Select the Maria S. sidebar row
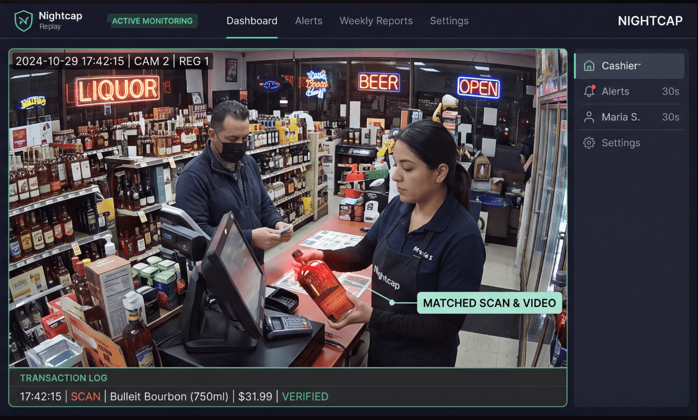The width and height of the screenshot is (698, 420). click(x=631, y=117)
